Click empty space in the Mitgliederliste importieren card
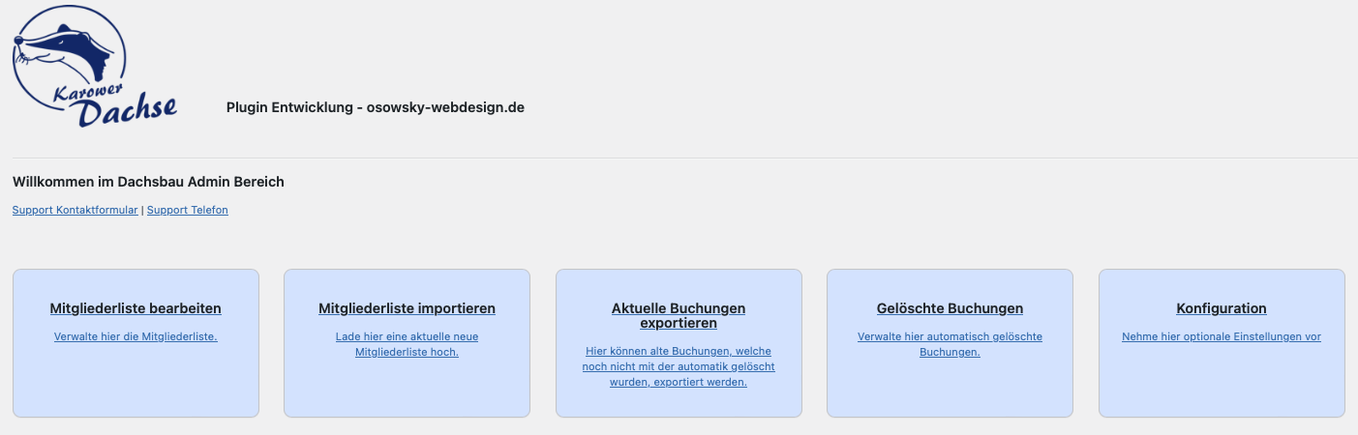The width and height of the screenshot is (1358, 435). click(407, 391)
